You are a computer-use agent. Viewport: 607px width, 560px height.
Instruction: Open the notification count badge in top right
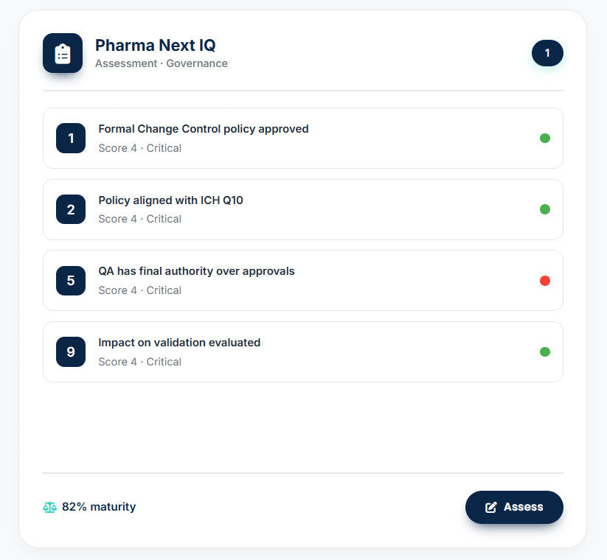point(547,53)
